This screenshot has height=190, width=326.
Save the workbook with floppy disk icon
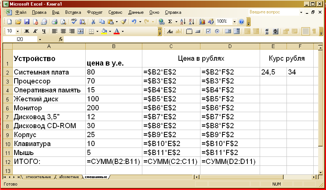pyautogui.click(x=27, y=21)
